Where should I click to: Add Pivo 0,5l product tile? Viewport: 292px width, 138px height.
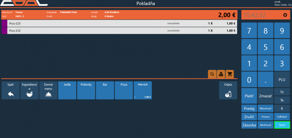click(x=143, y=90)
